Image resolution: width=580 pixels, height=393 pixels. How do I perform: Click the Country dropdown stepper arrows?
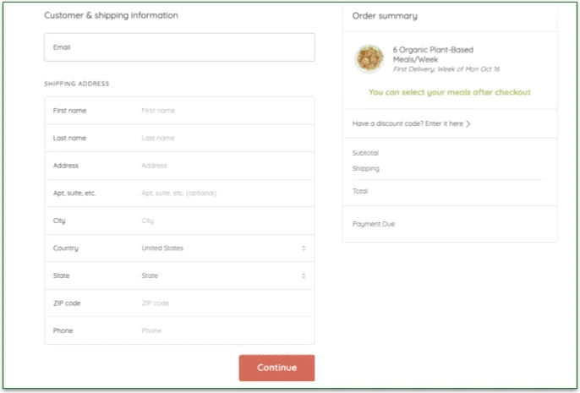coord(304,248)
